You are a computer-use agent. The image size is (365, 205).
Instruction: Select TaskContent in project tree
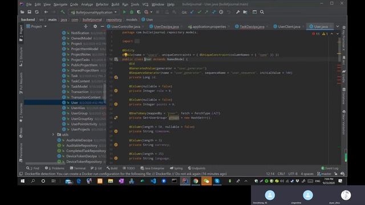80,81
